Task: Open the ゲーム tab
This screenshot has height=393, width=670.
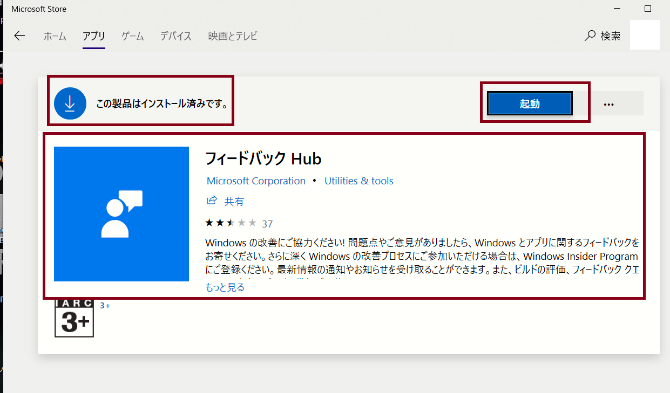Action: tap(132, 36)
